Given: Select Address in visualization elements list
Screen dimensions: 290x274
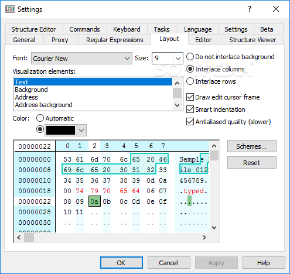Looking at the screenshot, I should (x=93, y=97).
